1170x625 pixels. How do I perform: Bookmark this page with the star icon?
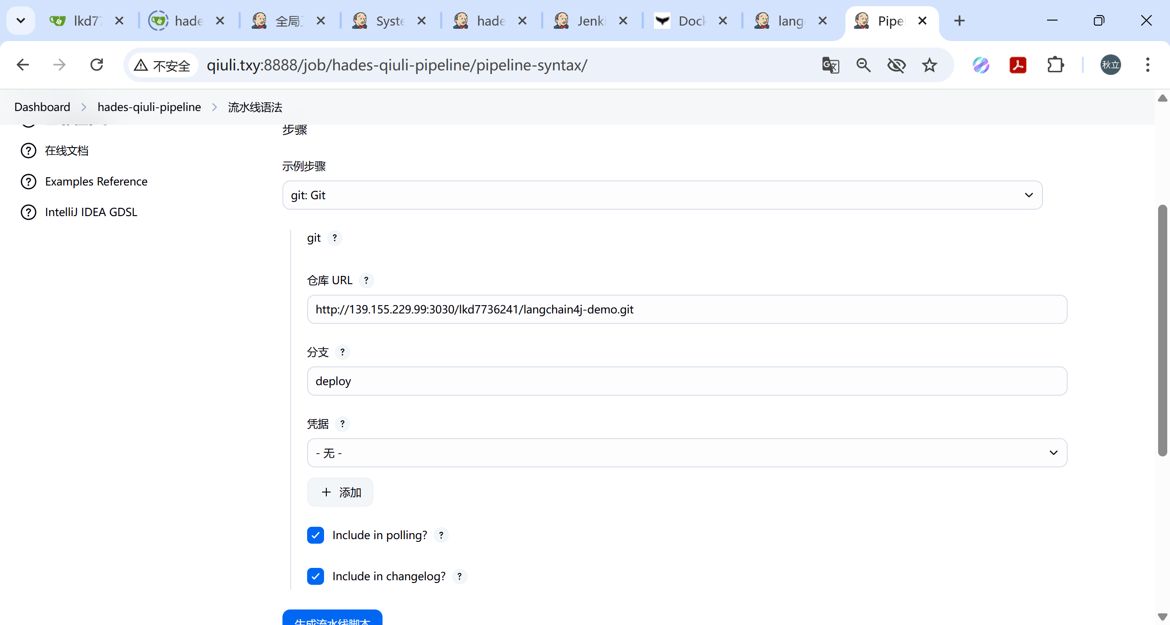point(929,65)
